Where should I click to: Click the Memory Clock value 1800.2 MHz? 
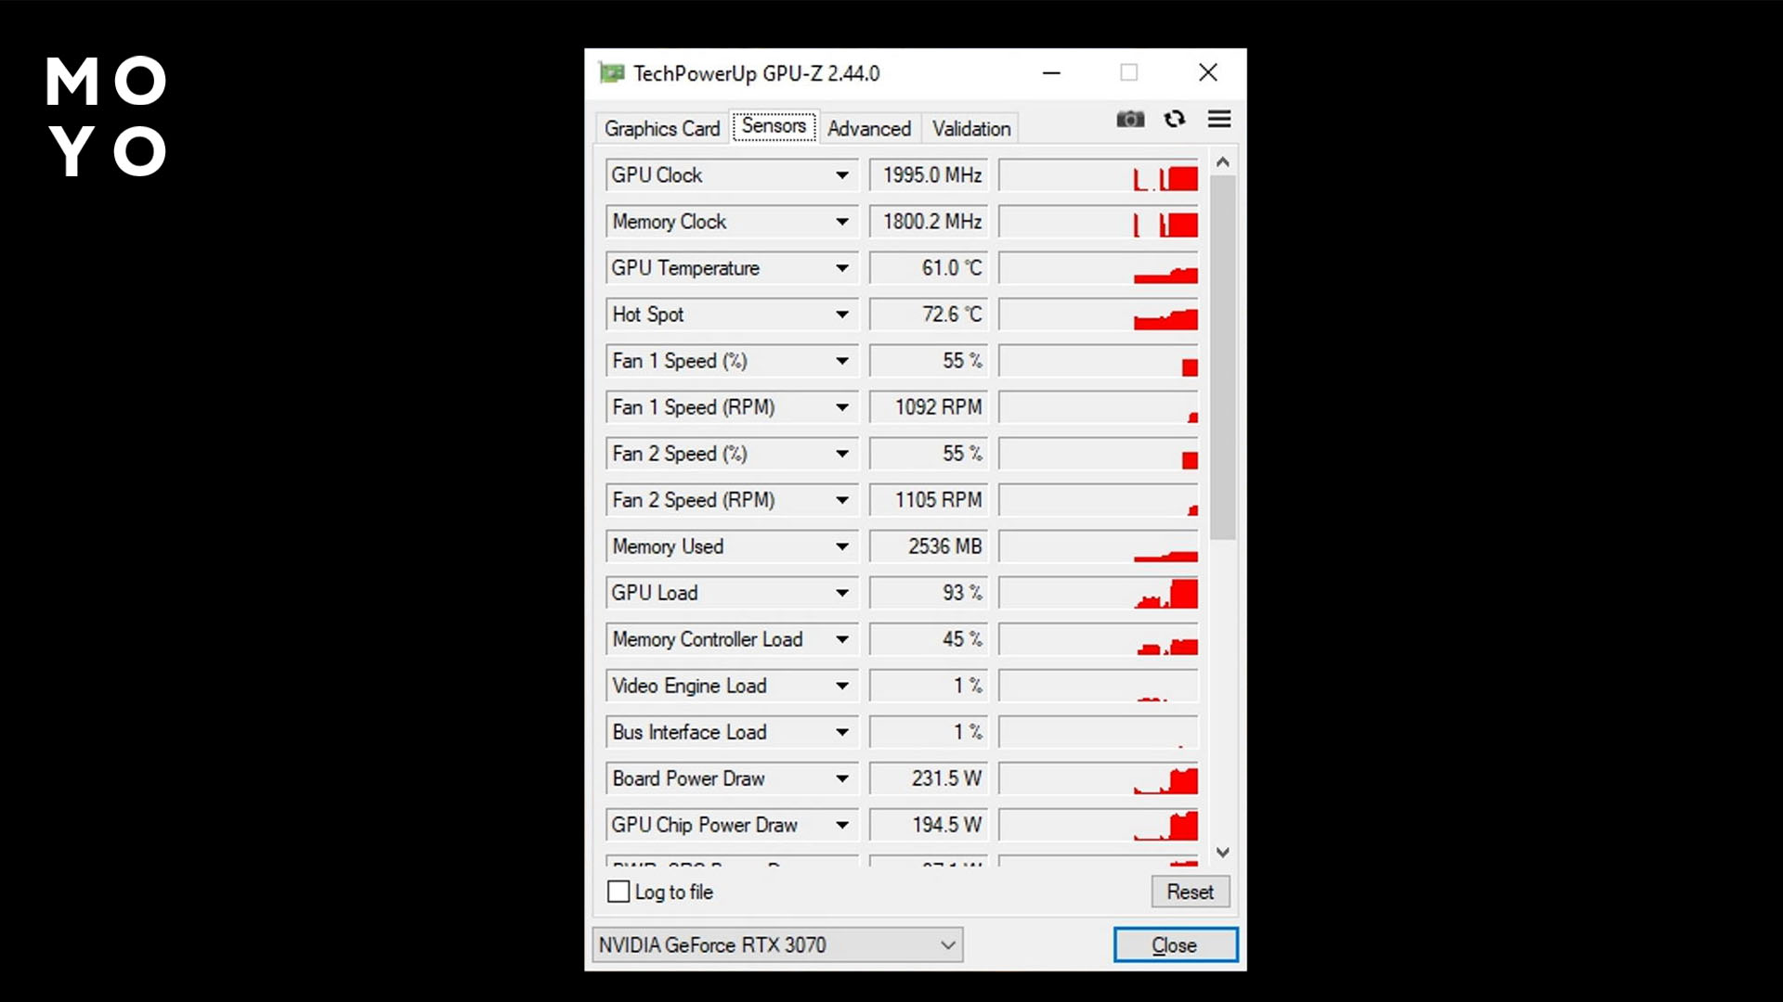point(930,222)
